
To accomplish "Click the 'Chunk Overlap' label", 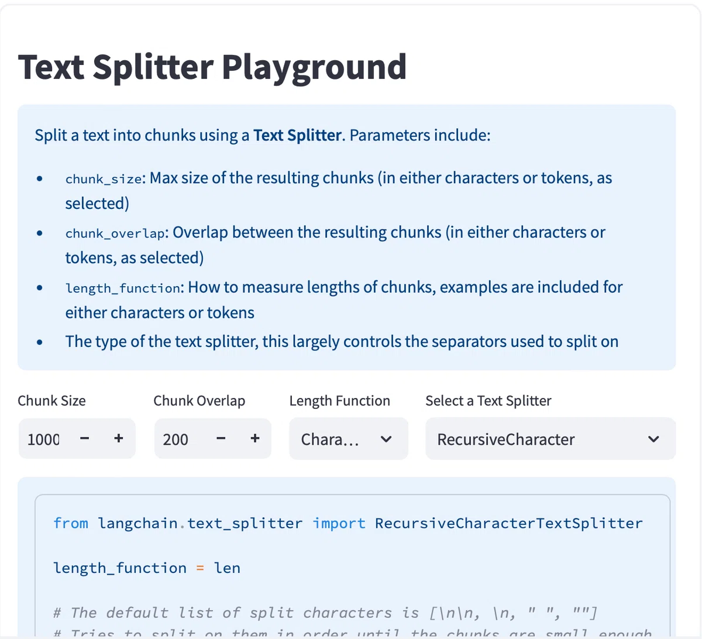I will click(x=199, y=401).
